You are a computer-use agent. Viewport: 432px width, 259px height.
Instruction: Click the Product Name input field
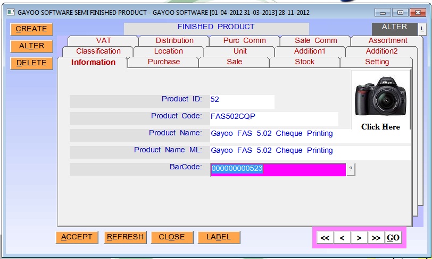pyautogui.click(x=310, y=136)
